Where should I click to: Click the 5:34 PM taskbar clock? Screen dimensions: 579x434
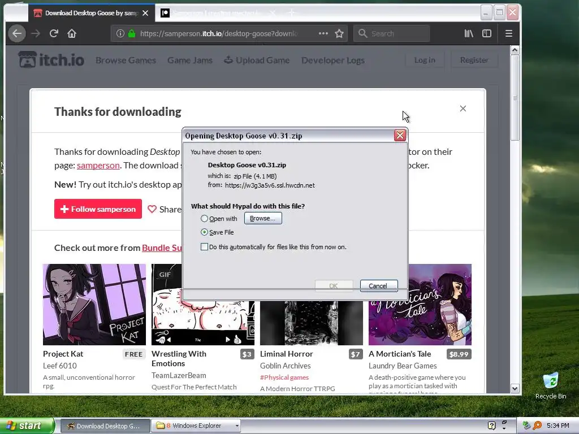click(558, 426)
